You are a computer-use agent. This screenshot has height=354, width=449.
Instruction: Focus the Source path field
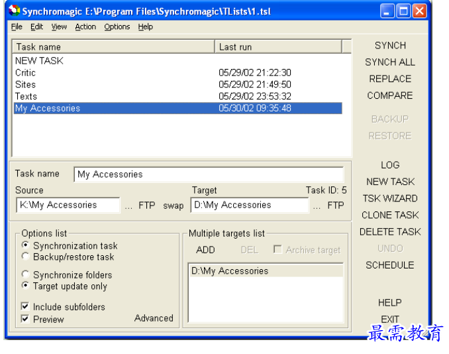point(68,205)
